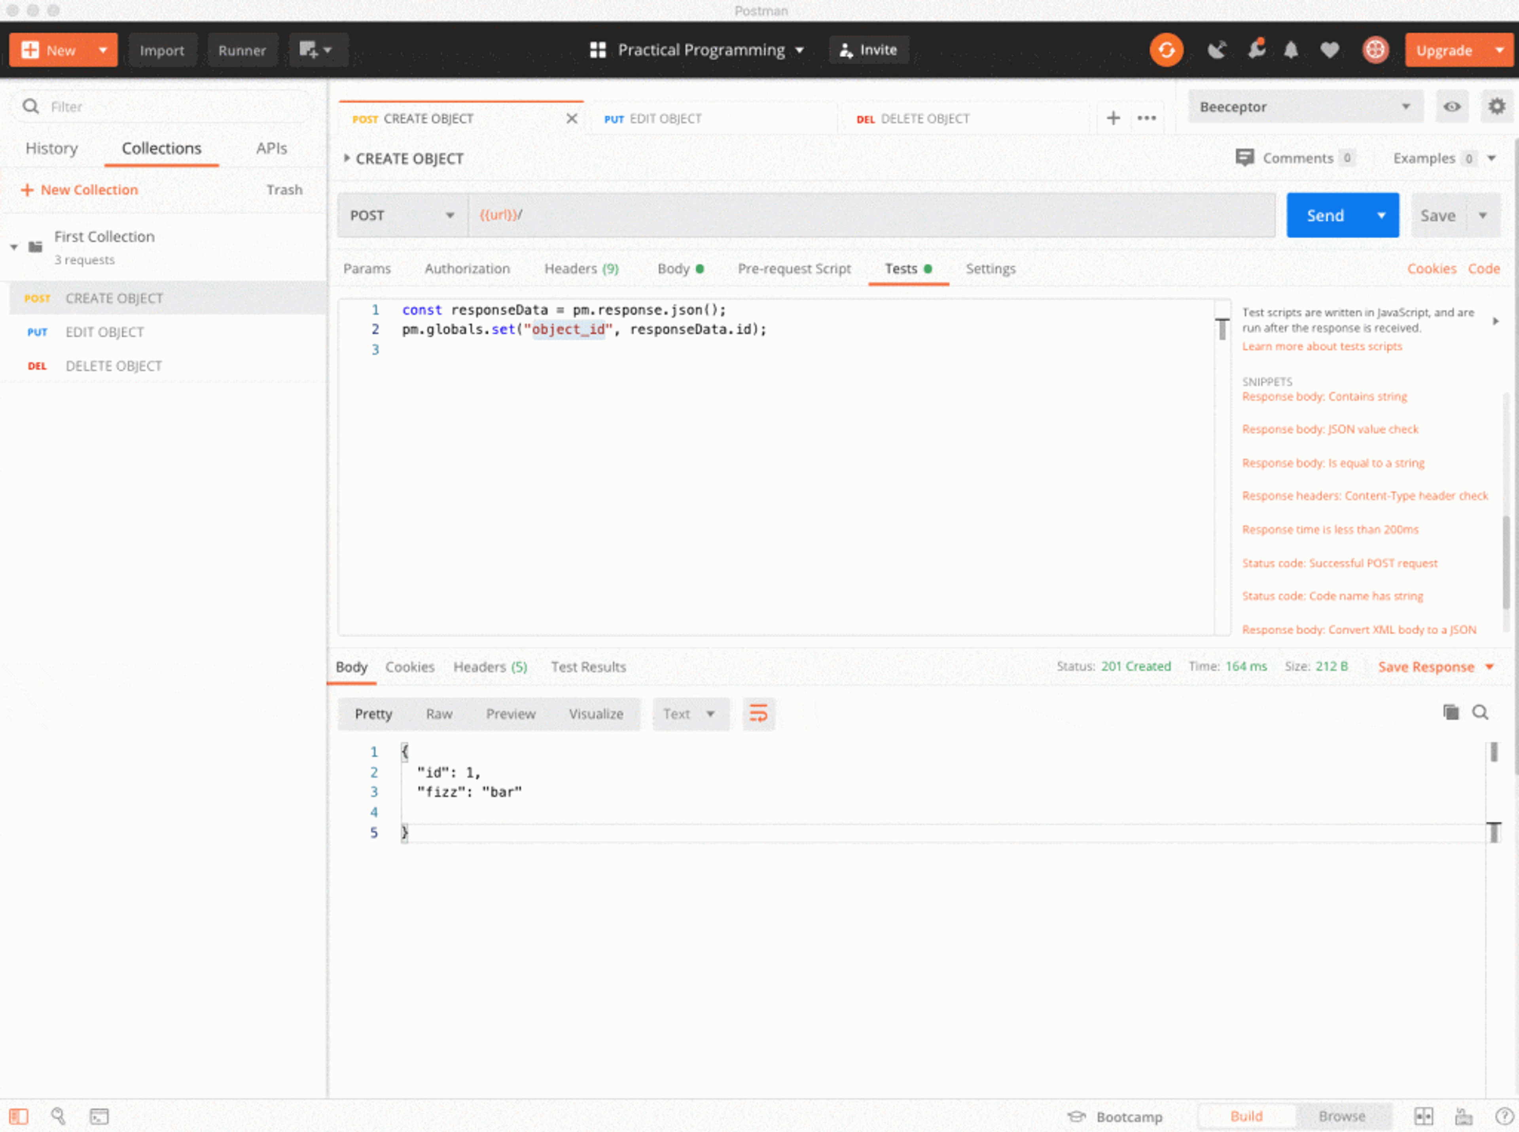Image resolution: width=1519 pixels, height=1132 pixels.
Task: Toggle sidebar visibility icon in status bar
Action: click(19, 1116)
